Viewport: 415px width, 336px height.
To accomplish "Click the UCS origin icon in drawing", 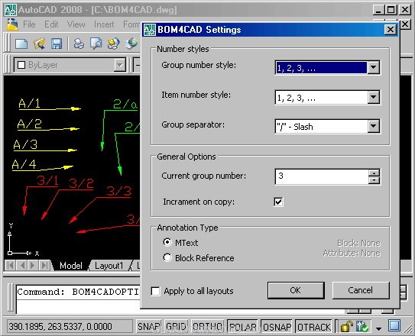I will (10, 253).
